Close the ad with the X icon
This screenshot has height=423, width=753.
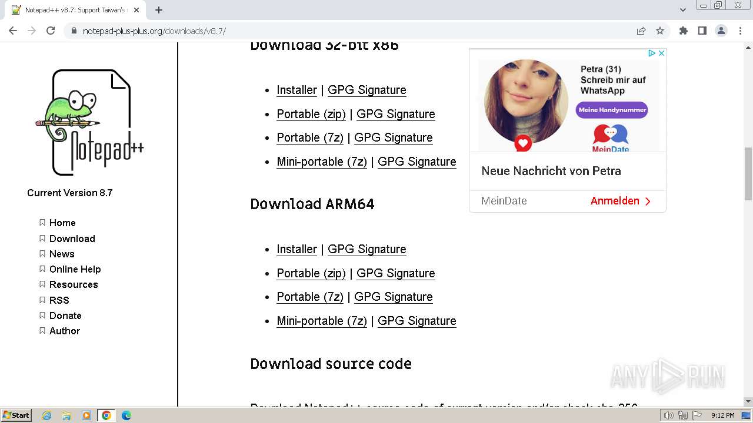[661, 53]
